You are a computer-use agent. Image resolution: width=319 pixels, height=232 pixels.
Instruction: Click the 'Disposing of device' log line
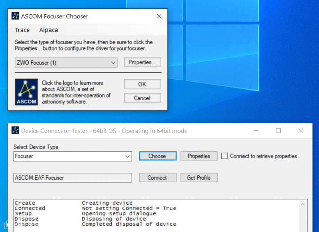(114, 219)
